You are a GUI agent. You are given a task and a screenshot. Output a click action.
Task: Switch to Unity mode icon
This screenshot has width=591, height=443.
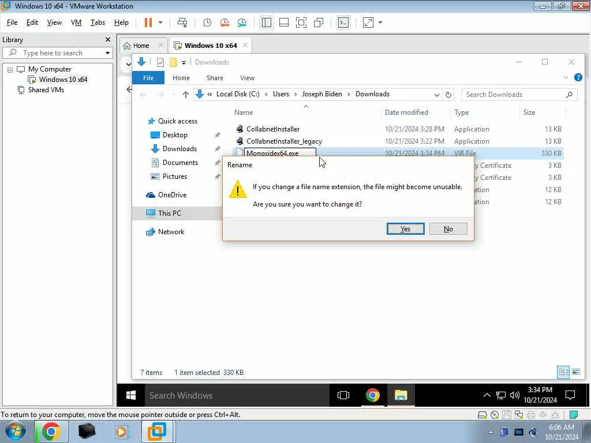click(x=319, y=22)
